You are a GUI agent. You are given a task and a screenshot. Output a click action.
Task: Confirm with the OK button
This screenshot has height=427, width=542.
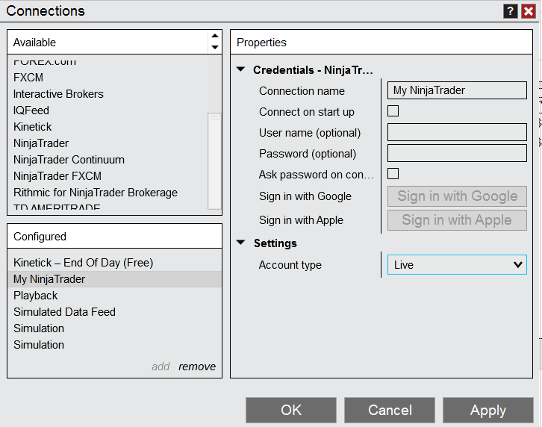pyautogui.click(x=291, y=410)
